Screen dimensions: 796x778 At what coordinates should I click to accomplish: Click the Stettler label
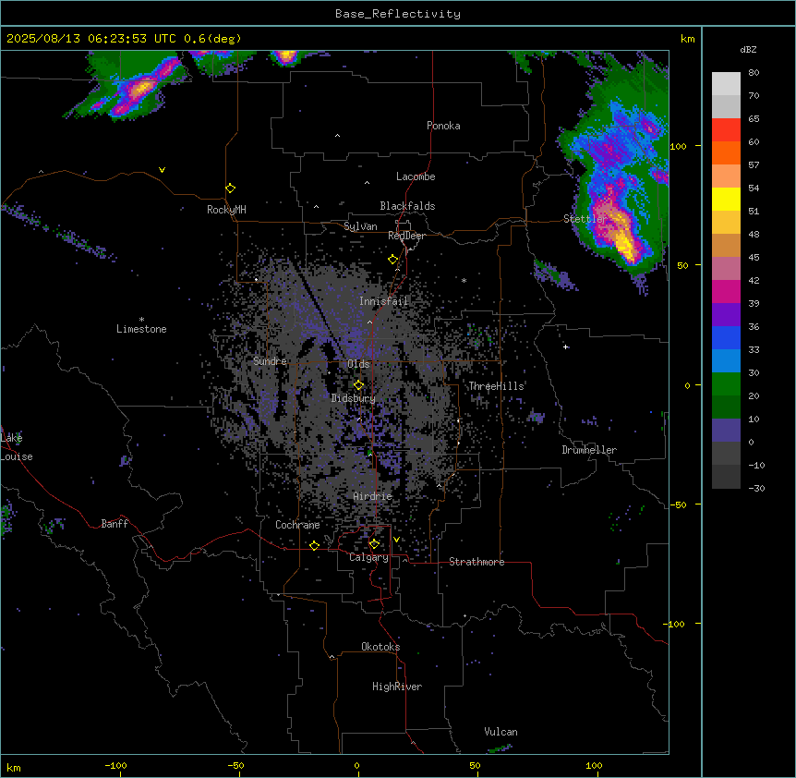pyautogui.click(x=585, y=219)
